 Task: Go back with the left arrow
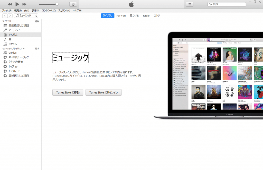tap(5, 16)
